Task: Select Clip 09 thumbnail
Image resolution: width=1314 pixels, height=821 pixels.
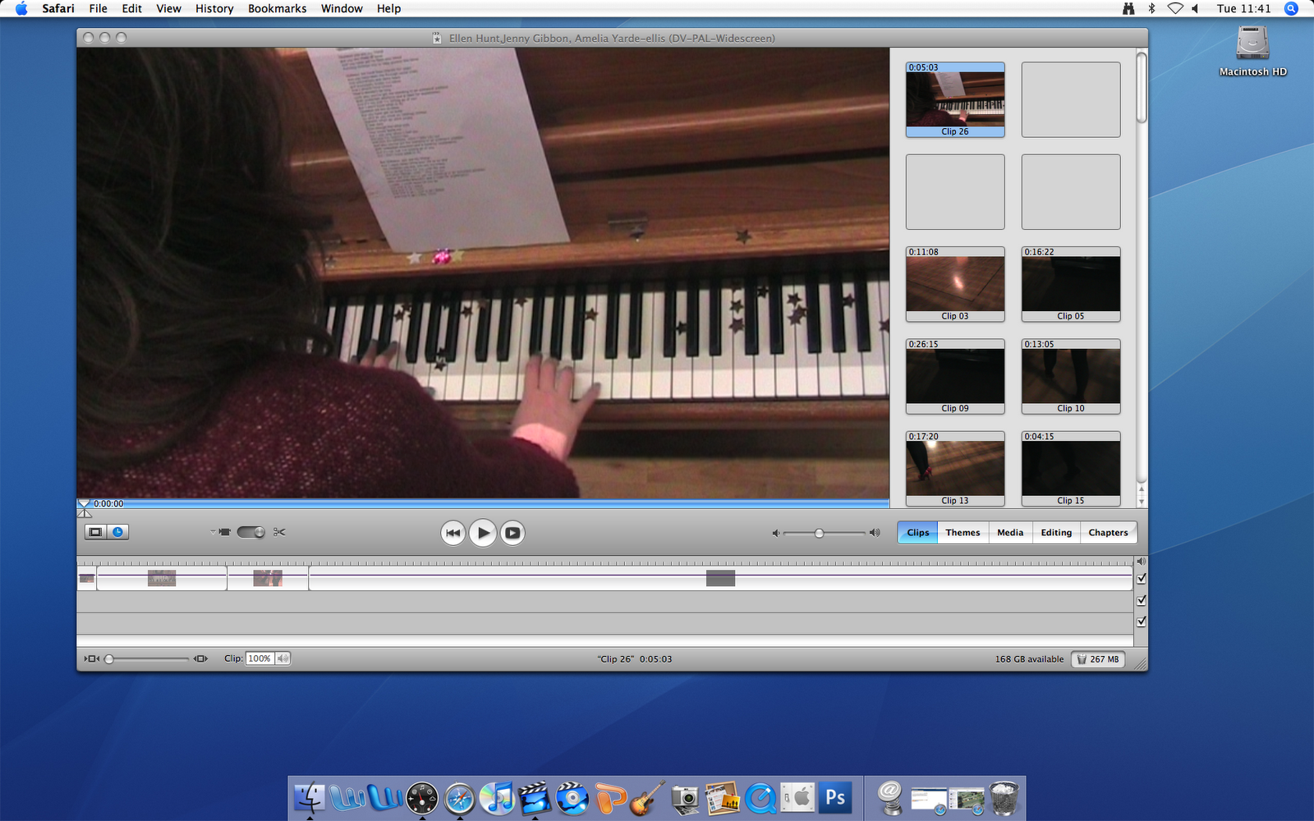Action: 955,376
